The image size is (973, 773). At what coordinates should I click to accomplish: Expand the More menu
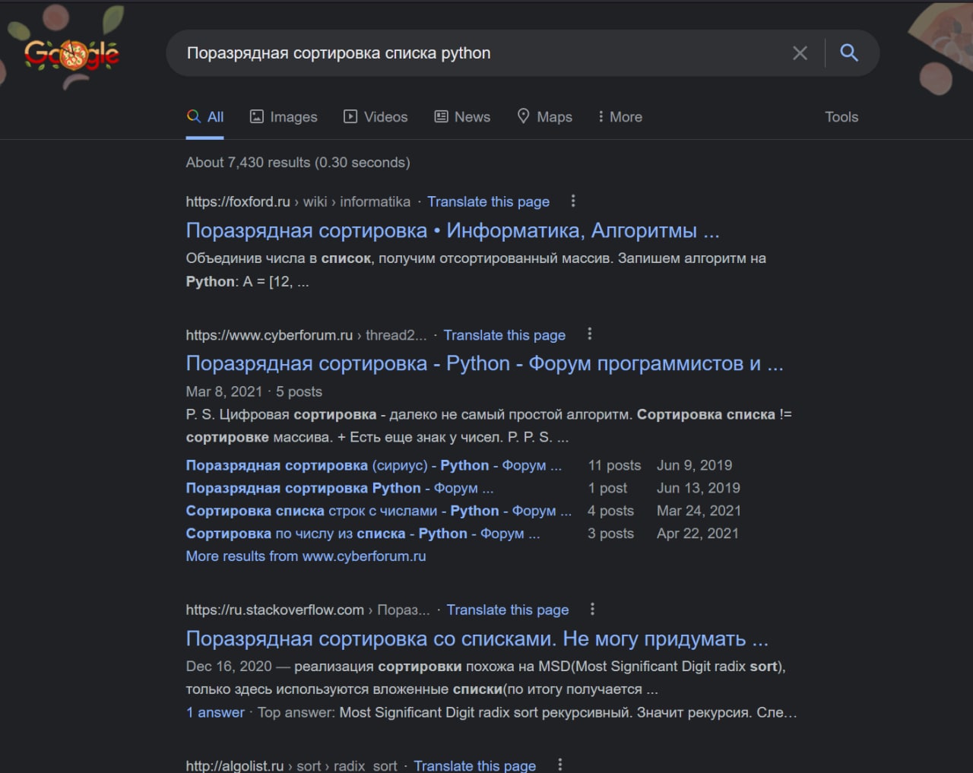pos(620,117)
